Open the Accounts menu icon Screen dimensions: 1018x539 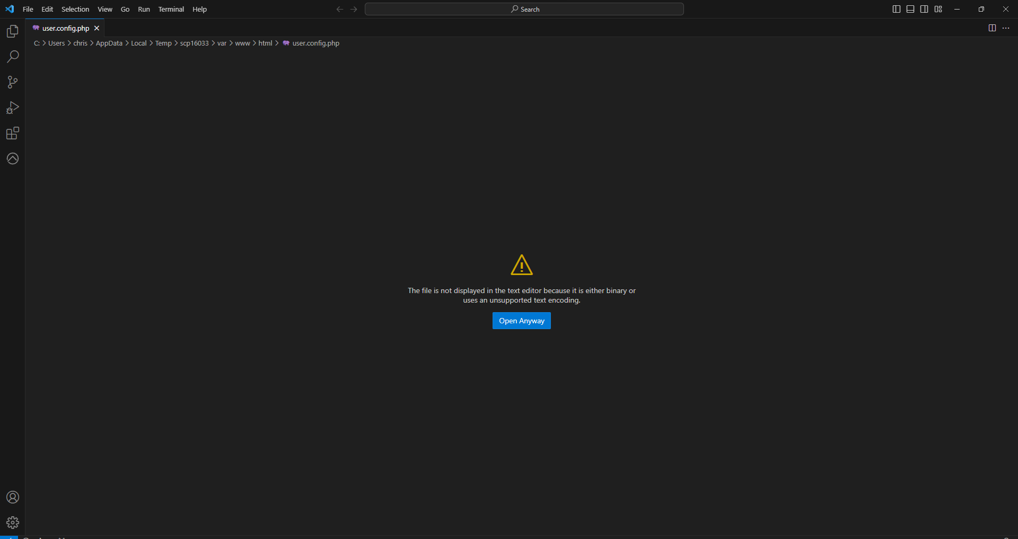13,497
